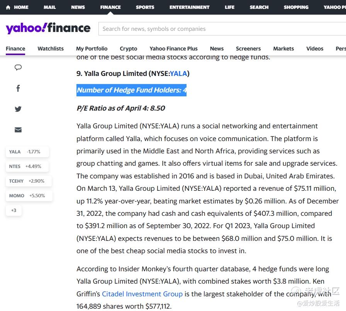
Task: Open the Crypto tab
Action: point(129,49)
